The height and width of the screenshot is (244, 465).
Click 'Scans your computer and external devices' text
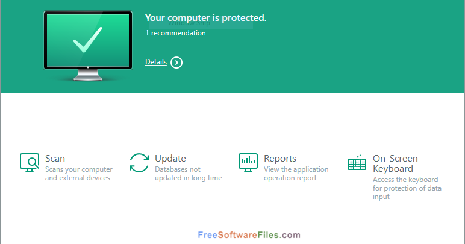tap(79, 174)
